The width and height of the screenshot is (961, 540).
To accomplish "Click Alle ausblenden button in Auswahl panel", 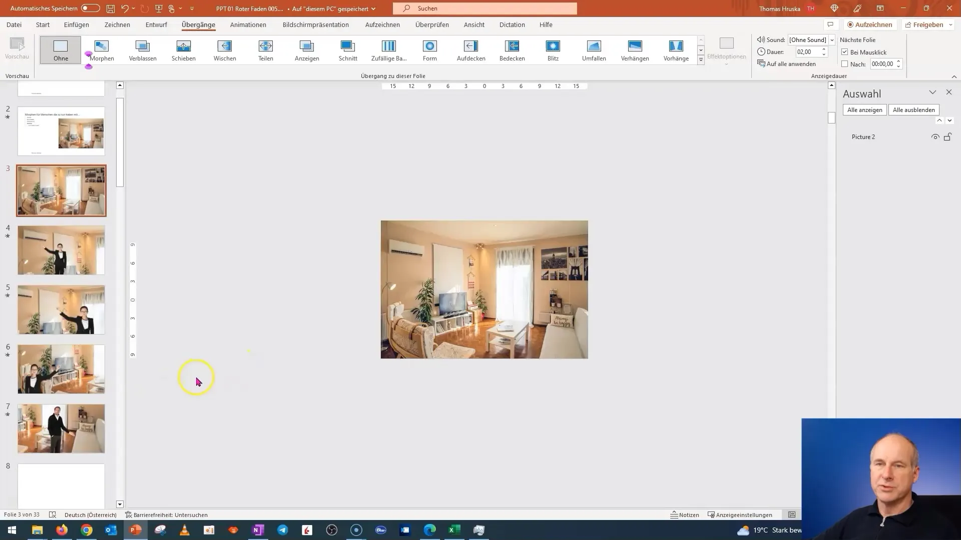I will (914, 109).
